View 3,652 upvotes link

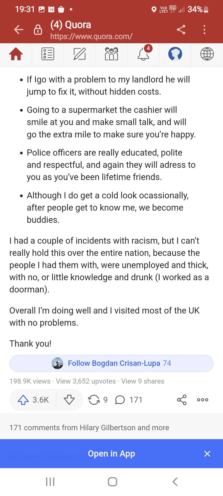click(86, 381)
